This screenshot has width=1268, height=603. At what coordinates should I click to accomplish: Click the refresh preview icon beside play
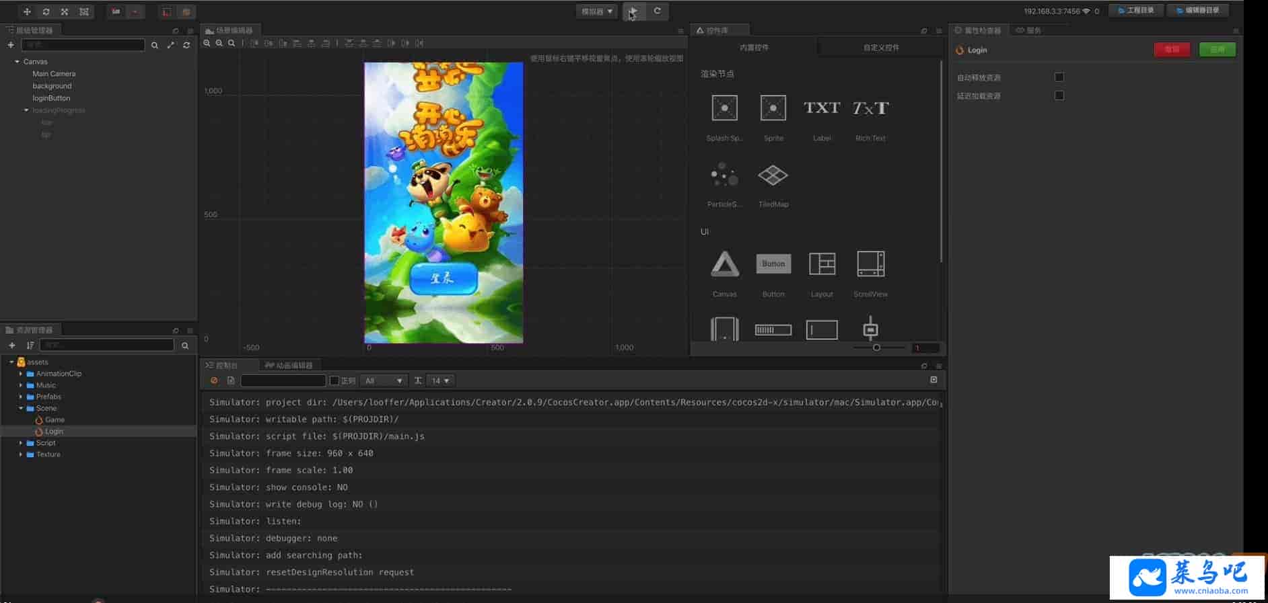click(x=658, y=11)
